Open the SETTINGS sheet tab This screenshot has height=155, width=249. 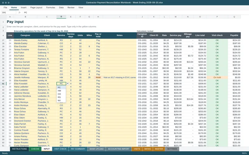(x=172, y=149)
